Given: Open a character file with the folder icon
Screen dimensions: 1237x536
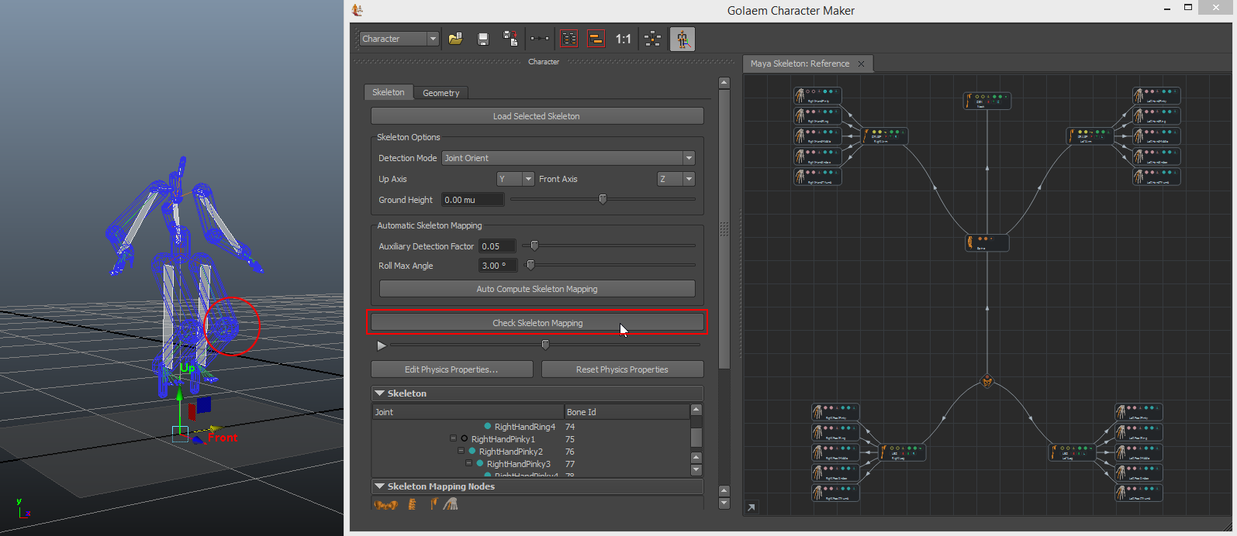Looking at the screenshot, I should click(456, 39).
